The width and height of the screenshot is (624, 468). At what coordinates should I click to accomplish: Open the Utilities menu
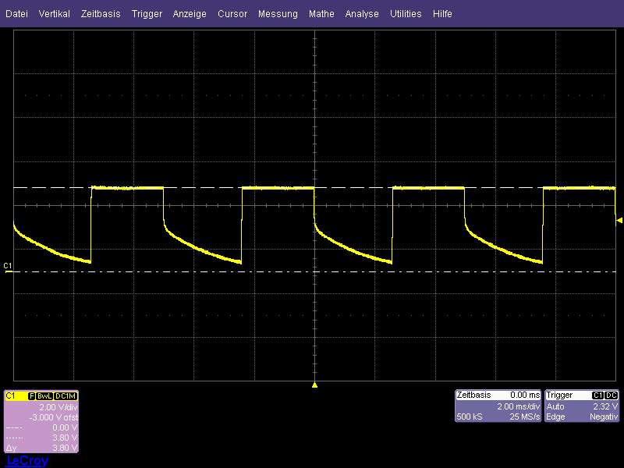(x=406, y=14)
